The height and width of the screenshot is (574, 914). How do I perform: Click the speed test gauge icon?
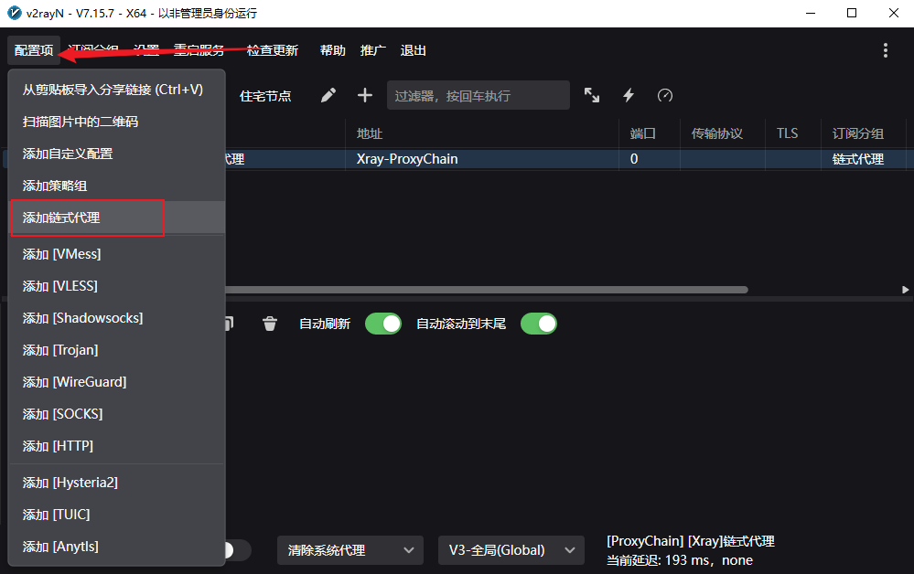pyautogui.click(x=665, y=95)
